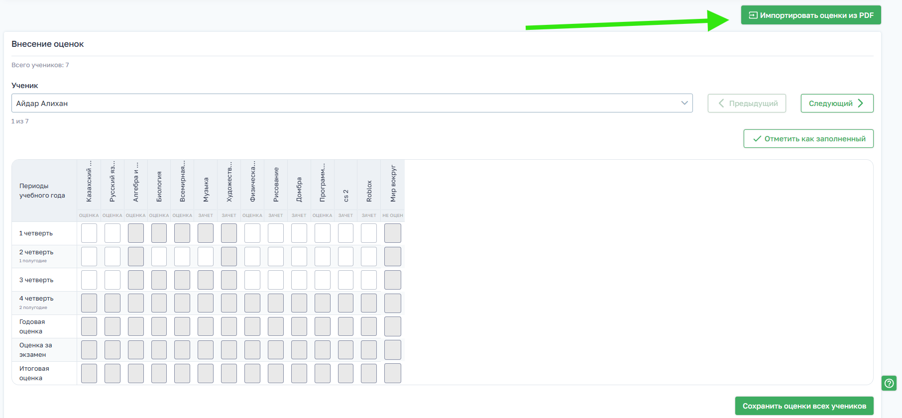Expand the Ученик dropdown arrow
902x418 pixels.
684,103
